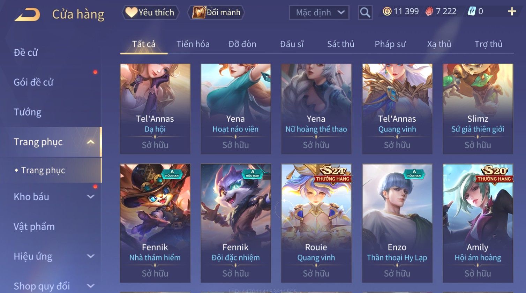
Task: Select Fennik Nhà thám hiểm skin card
Action: (x=155, y=223)
